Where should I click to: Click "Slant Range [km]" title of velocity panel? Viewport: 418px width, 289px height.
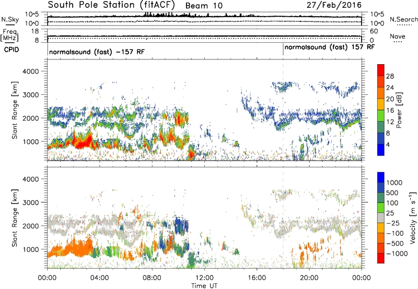(x=15, y=218)
